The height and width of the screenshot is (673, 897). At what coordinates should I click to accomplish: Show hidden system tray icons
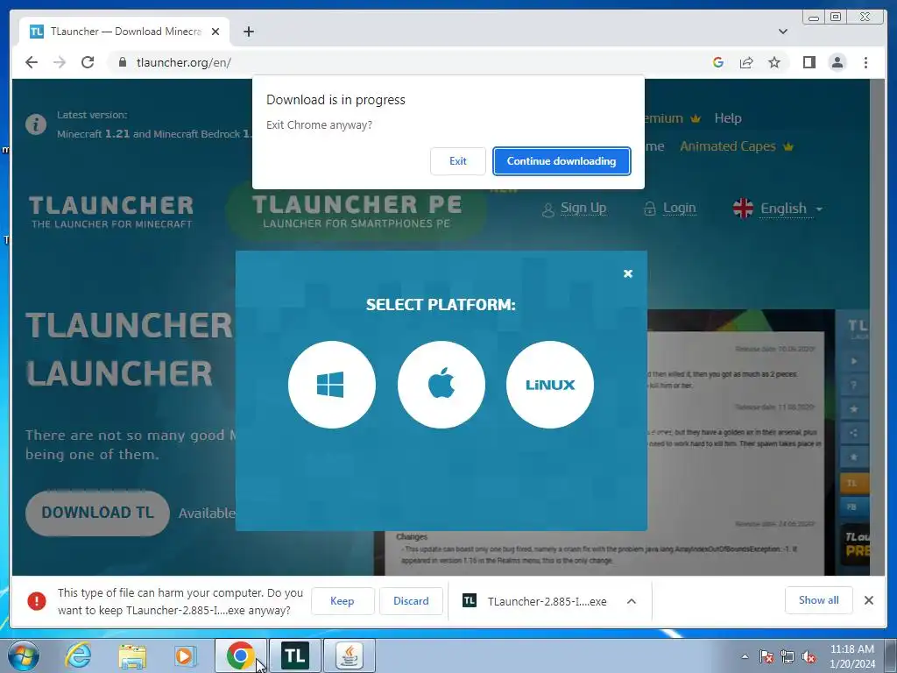[745, 656]
